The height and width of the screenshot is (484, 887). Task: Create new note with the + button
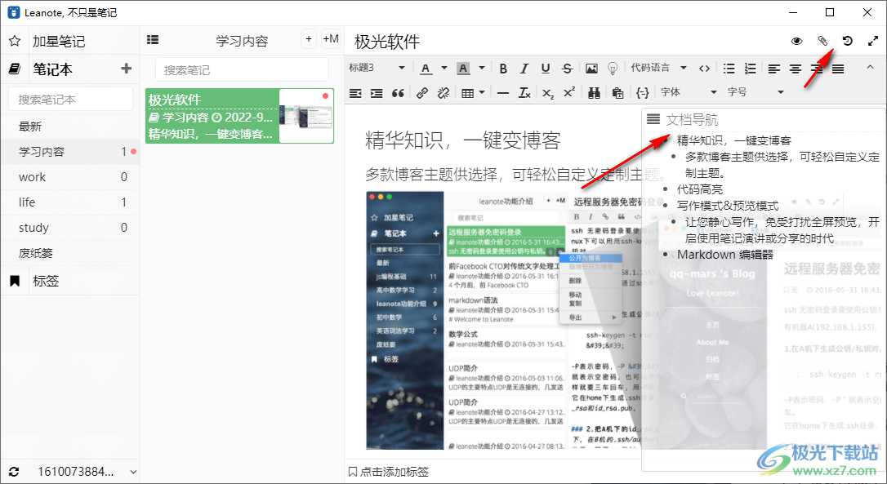(x=308, y=39)
